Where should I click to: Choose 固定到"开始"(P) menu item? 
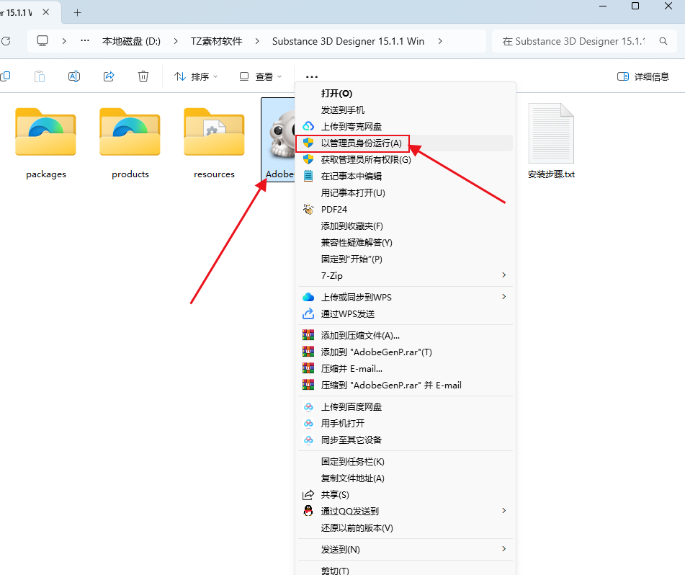pos(406,259)
